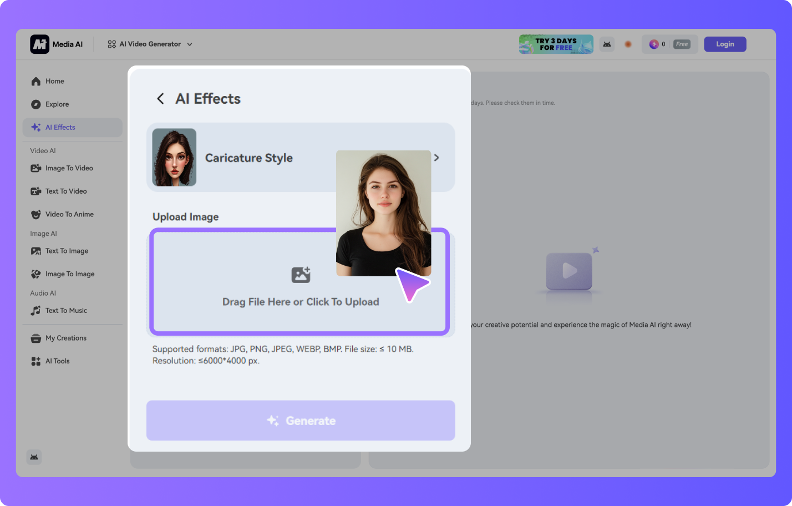792x506 pixels.
Task: Open Explore from the sidebar
Action: (x=57, y=104)
